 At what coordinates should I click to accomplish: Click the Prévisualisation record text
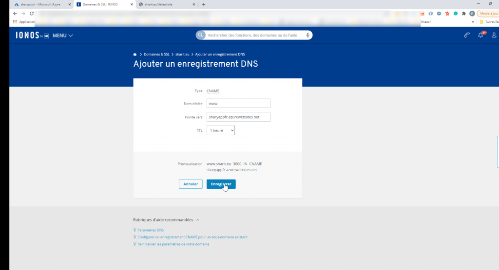coord(234,167)
